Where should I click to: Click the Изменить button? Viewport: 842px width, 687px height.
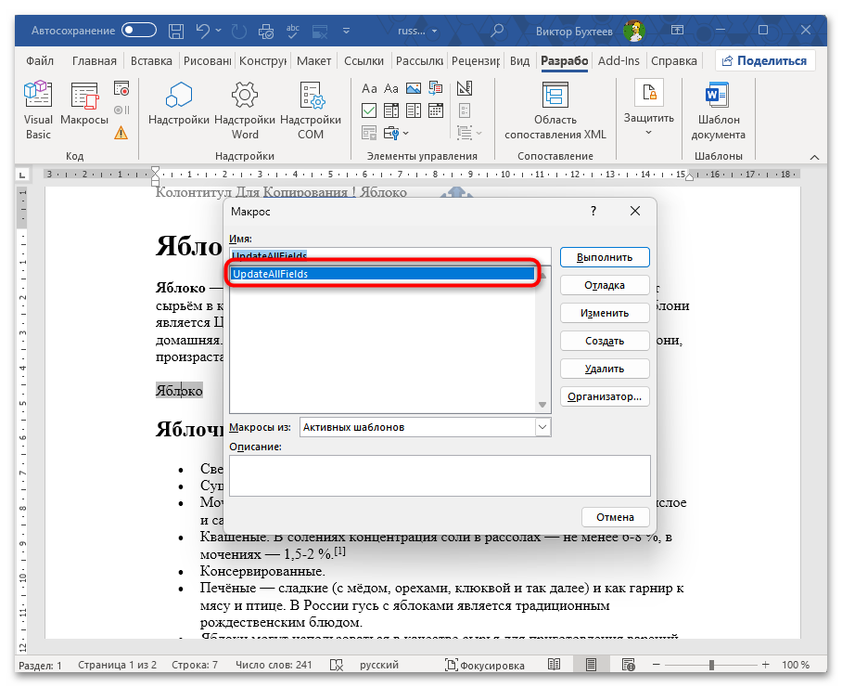[x=605, y=313]
